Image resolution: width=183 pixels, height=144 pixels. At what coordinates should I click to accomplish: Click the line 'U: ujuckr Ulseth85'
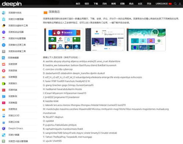pyautogui.click(x=52, y=141)
